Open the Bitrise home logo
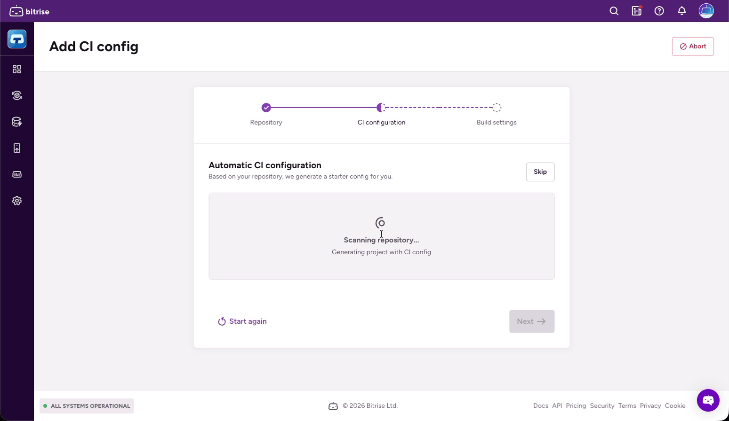The width and height of the screenshot is (729, 421). [29, 11]
